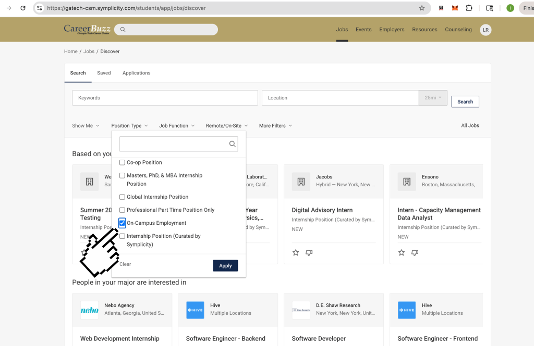Open the Job Function filter

[x=177, y=126]
